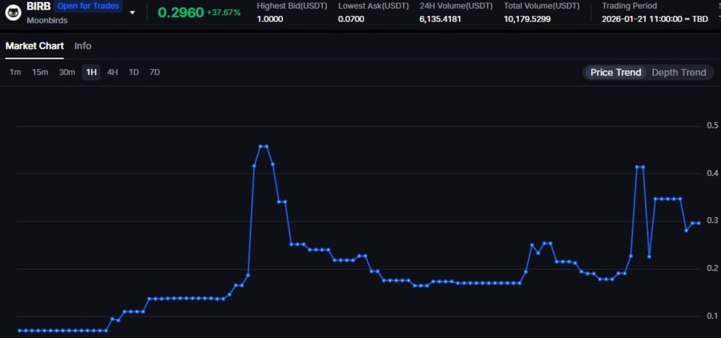
Task: Click the 24H Volume value 6,135.4181
Action: [440, 19]
